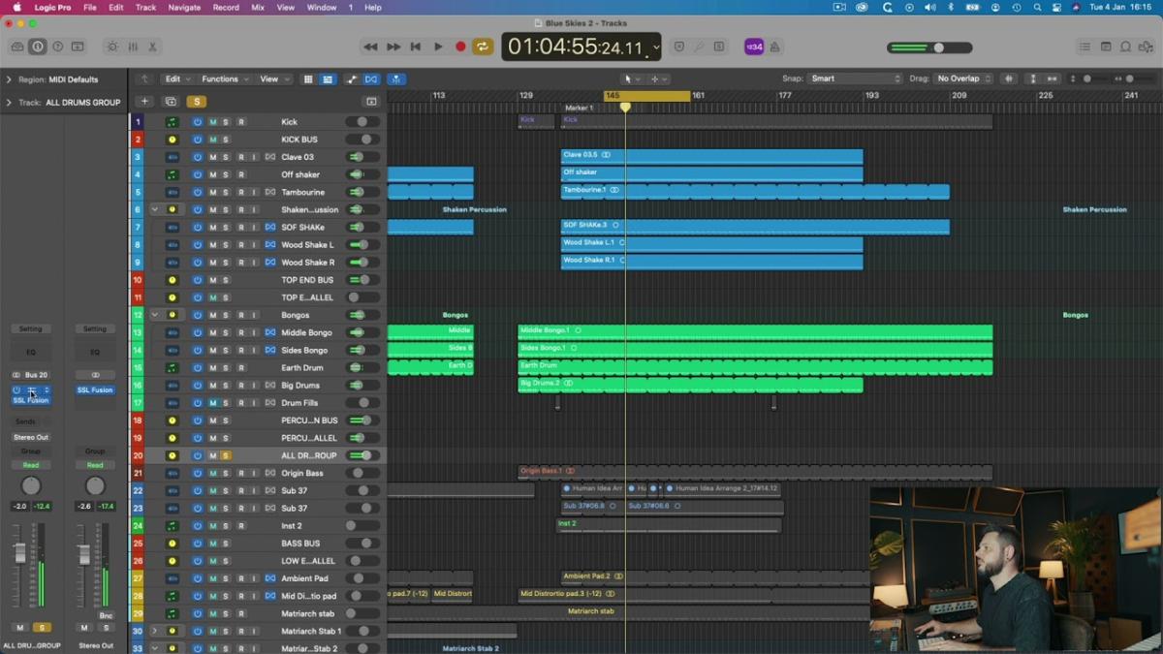Click the add track plus button
This screenshot has height=654, width=1163.
(x=144, y=101)
